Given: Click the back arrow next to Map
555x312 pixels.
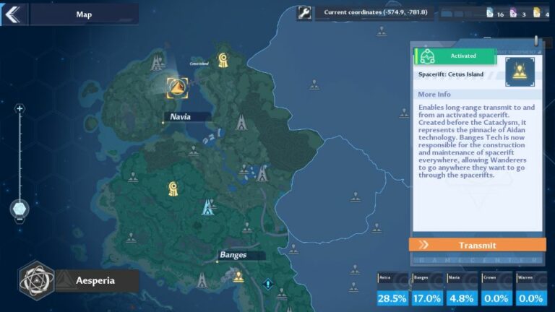Looking at the screenshot, I should pos(14,14).
